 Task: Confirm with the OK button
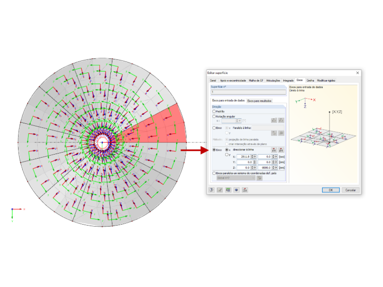[331, 190]
